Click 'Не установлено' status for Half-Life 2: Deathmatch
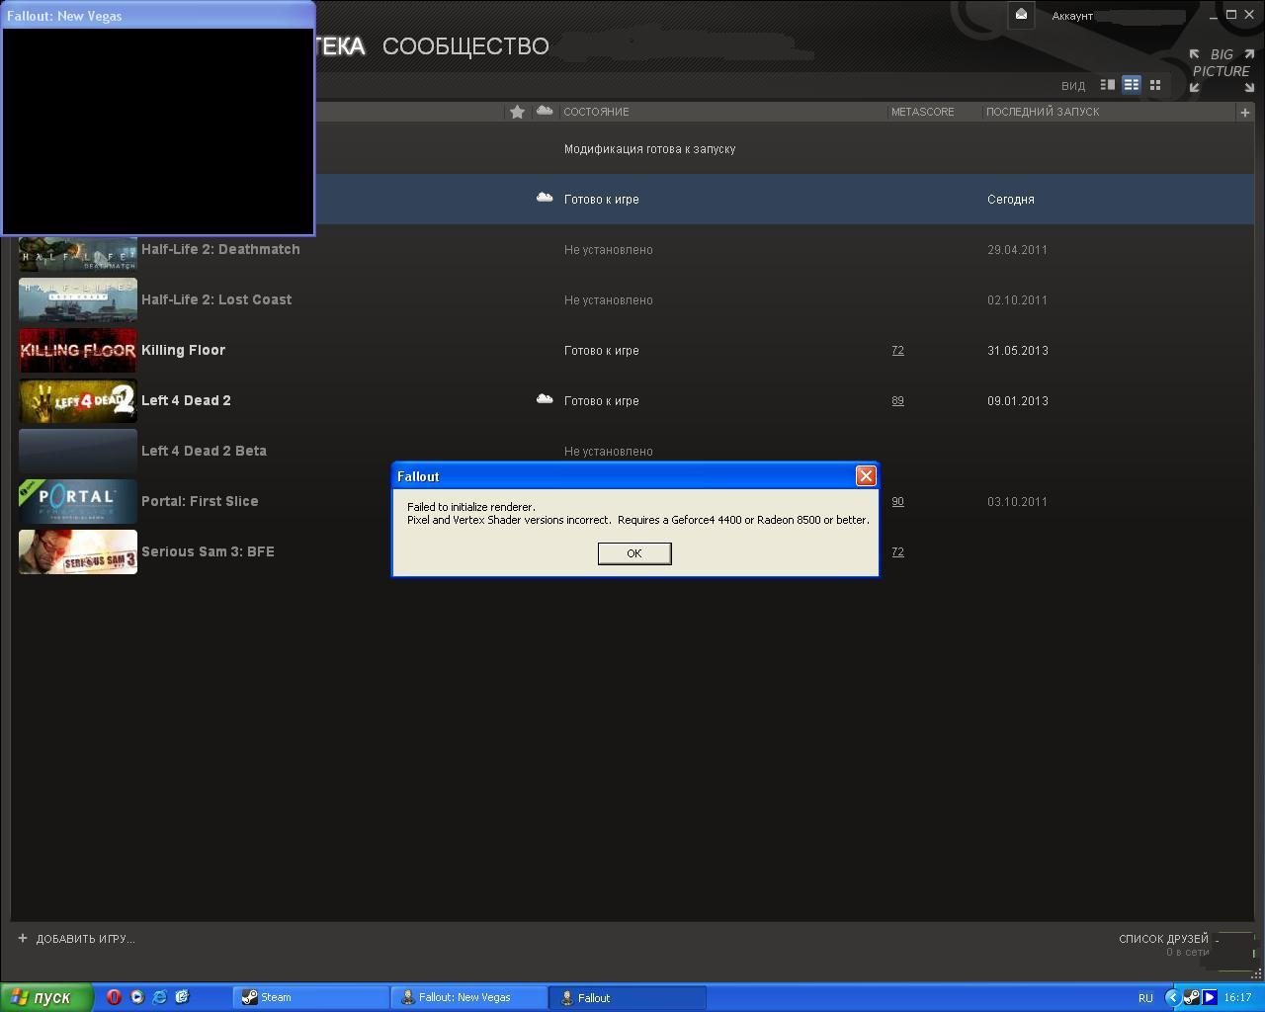Image resolution: width=1265 pixels, height=1012 pixels. 608,250
